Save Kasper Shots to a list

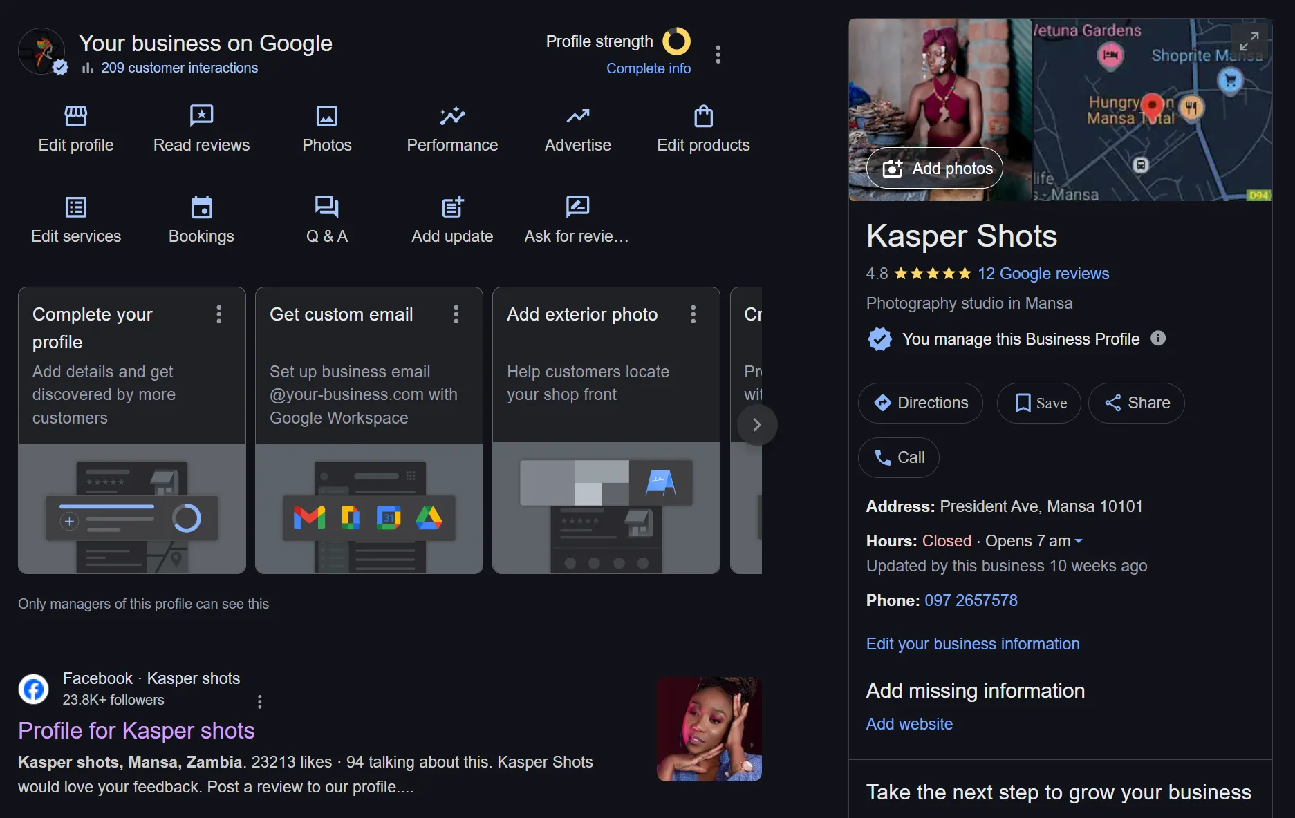click(x=1039, y=403)
